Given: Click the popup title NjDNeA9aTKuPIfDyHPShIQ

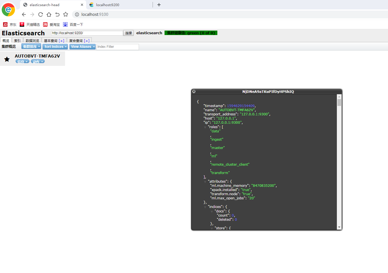Looking at the screenshot, I should [268, 91].
